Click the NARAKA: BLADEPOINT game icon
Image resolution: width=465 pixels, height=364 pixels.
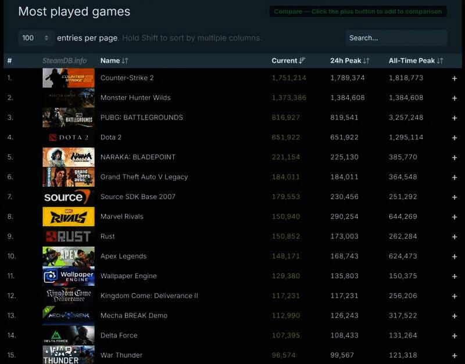point(68,157)
